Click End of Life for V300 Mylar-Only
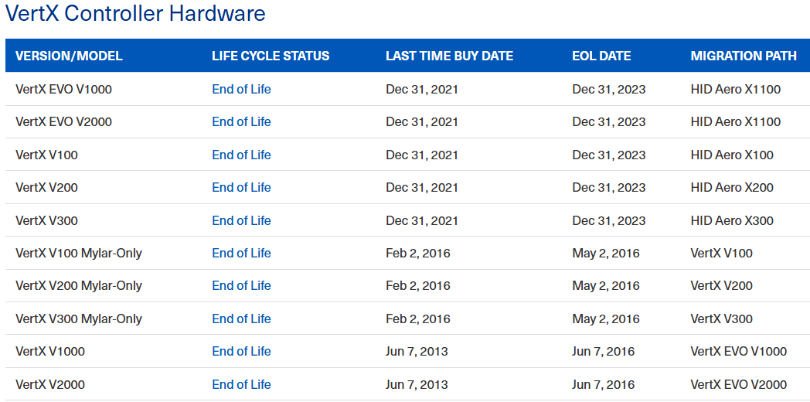 pyautogui.click(x=241, y=319)
